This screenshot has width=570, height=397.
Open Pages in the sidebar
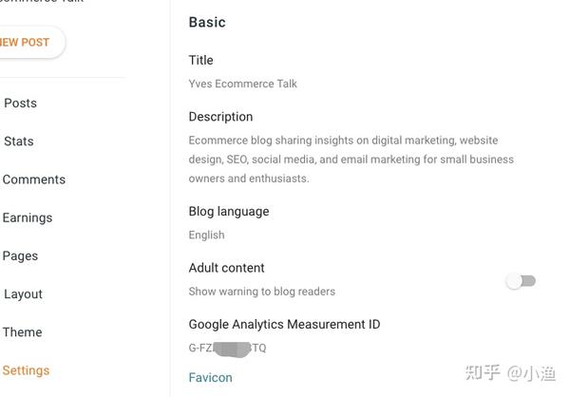(x=21, y=255)
